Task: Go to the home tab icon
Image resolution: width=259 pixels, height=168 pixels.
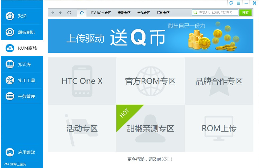Action: (x=82, y=13)
